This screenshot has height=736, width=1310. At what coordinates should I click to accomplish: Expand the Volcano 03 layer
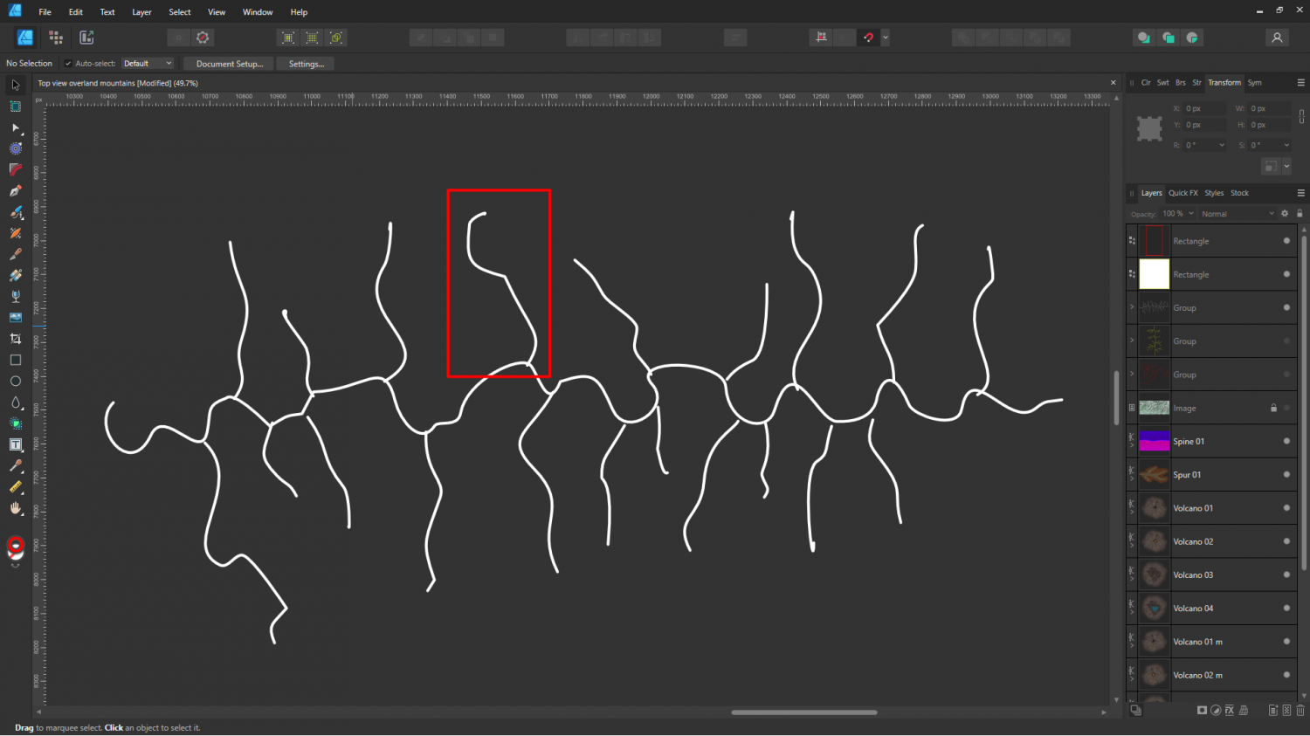click(1132, 579)
